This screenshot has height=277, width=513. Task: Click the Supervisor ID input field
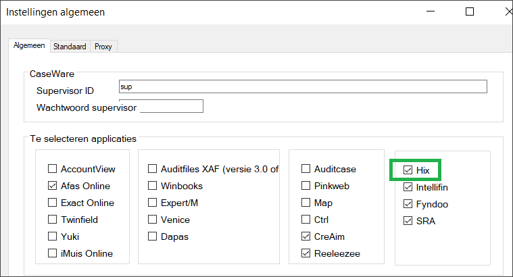303,86
